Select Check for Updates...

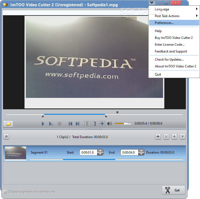pyautogui.click(x=174, y=60)
